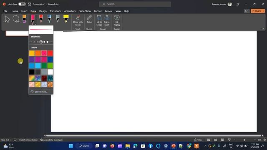Screen dimensions: 267x150
Task: Adjust the zoom slider handle
Action: pos(244,140)
